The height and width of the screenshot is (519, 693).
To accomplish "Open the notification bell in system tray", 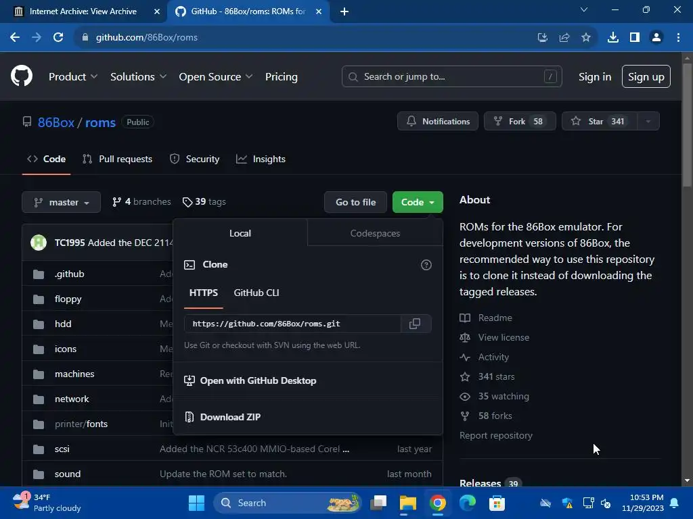I will point(675,503).
